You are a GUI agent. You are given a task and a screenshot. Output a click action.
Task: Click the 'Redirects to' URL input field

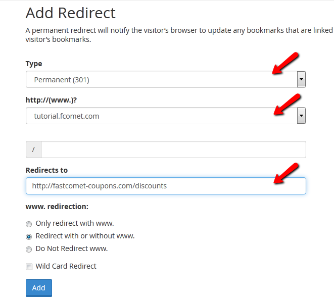coord(166,186)
